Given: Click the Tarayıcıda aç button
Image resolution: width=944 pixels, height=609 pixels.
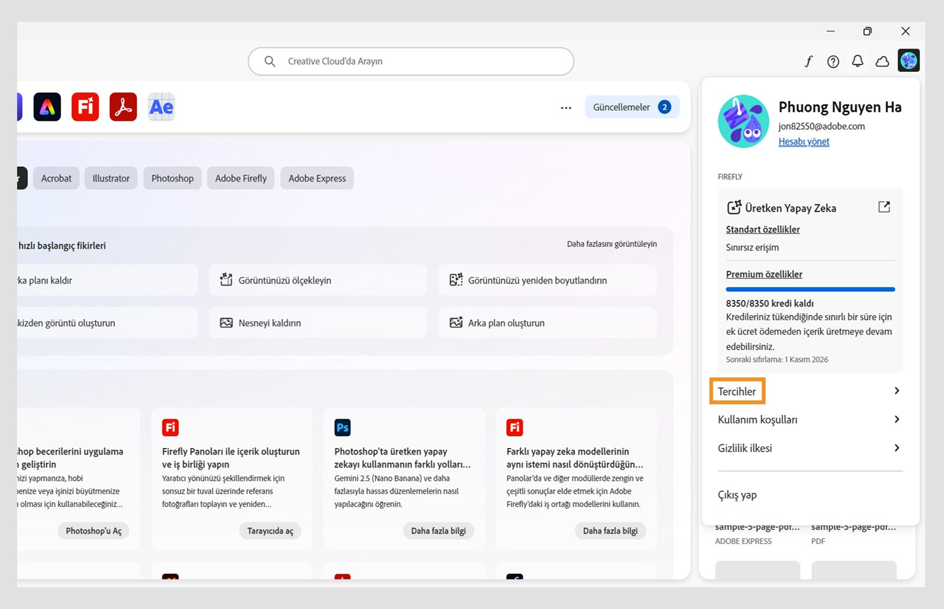Looking at the screenshot, I should [x=270, y=531].
